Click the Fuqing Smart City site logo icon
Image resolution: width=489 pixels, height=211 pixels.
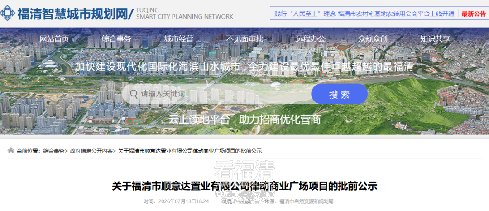7,14
